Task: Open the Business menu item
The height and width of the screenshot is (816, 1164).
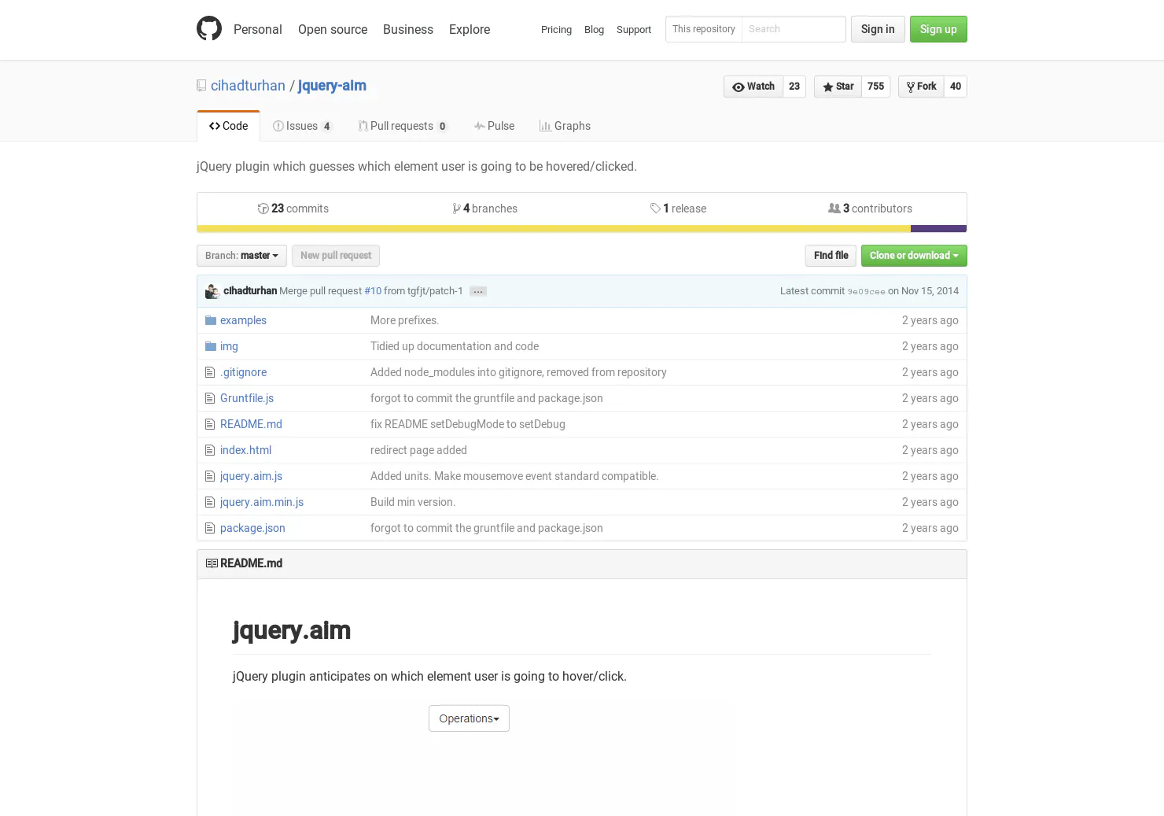Action: [x=408, y=29]
